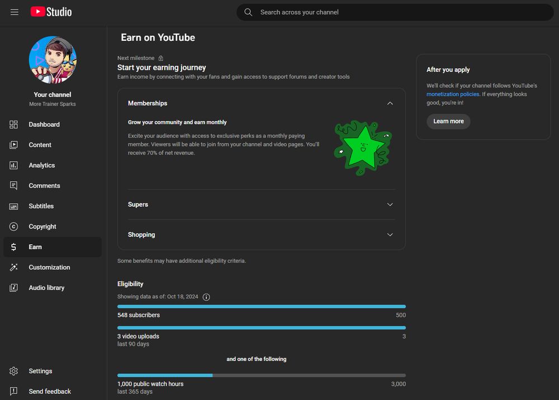Click the 'Your channel' label
Screen dimensions: 559x400
(x=53, y=95)
